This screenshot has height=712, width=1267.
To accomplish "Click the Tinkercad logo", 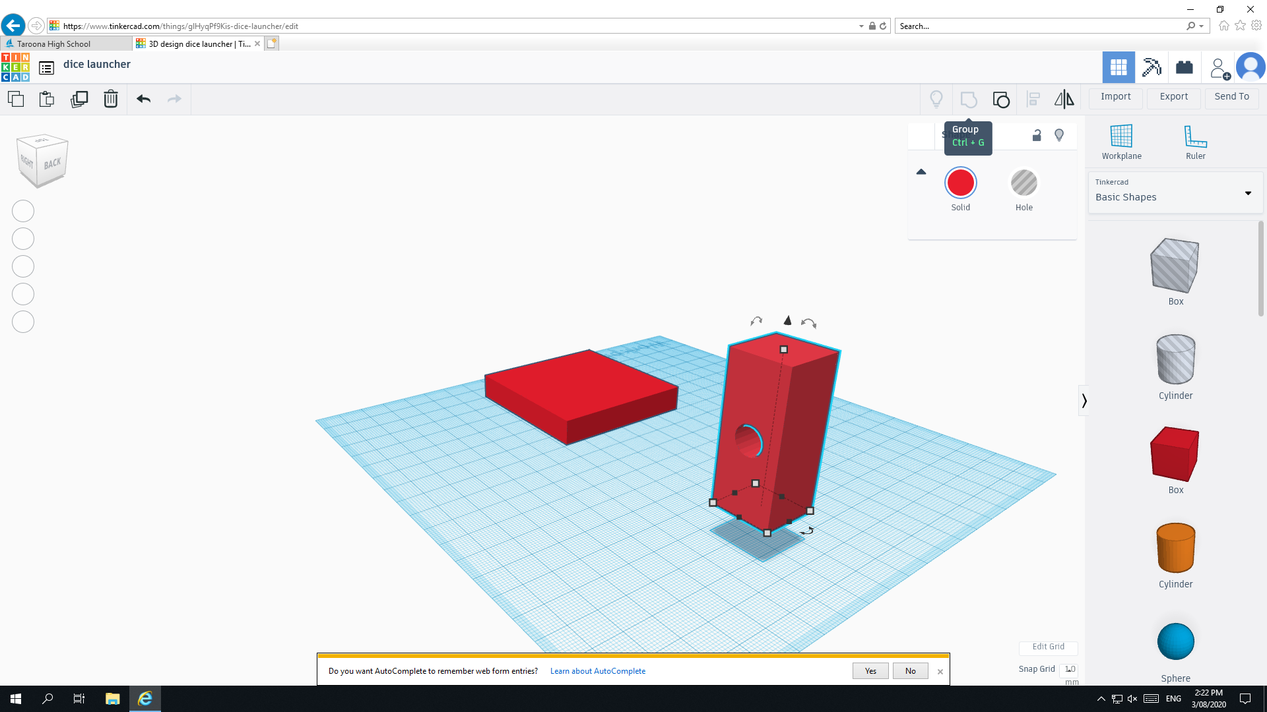I will [15, 67].
